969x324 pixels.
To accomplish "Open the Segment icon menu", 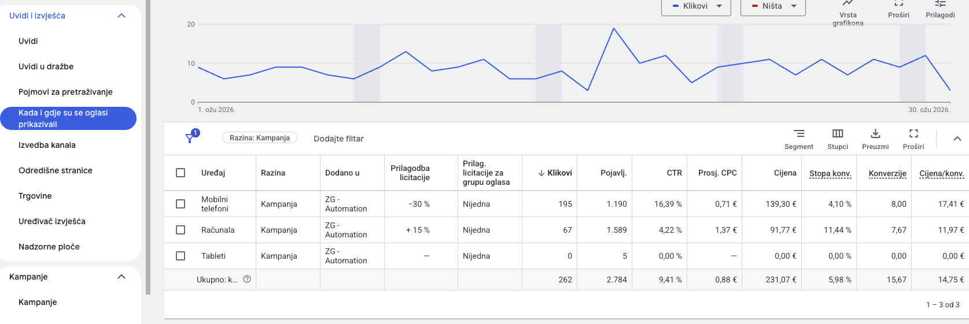I will pyautogui.click(x=798, y=134).
